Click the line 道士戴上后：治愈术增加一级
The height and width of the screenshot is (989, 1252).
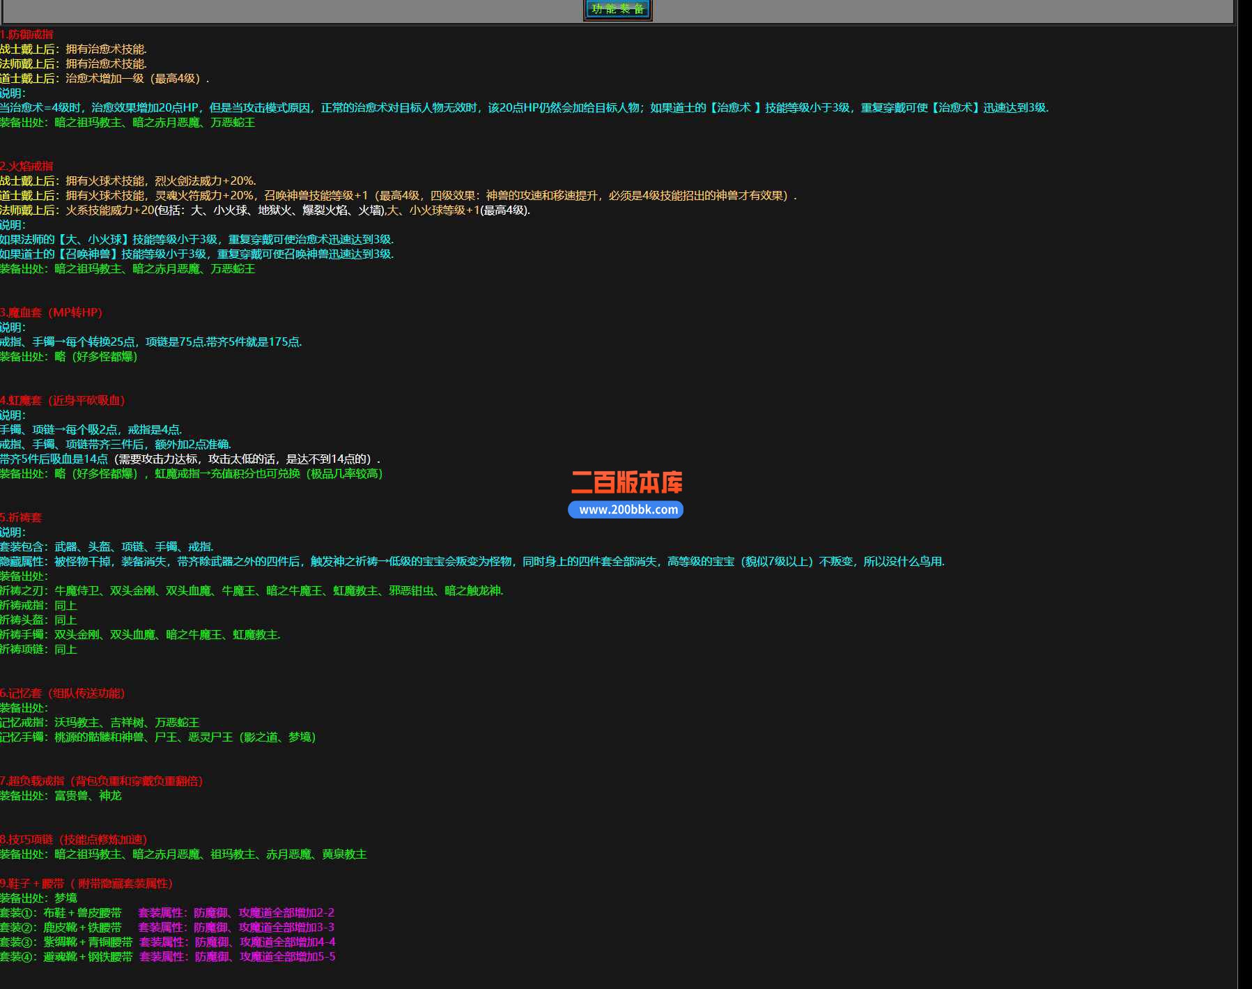105,78
